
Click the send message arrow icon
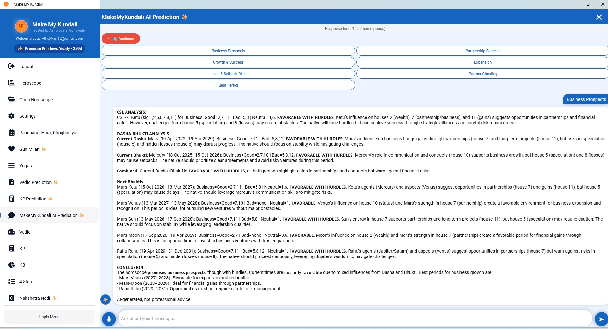(601, 319)
